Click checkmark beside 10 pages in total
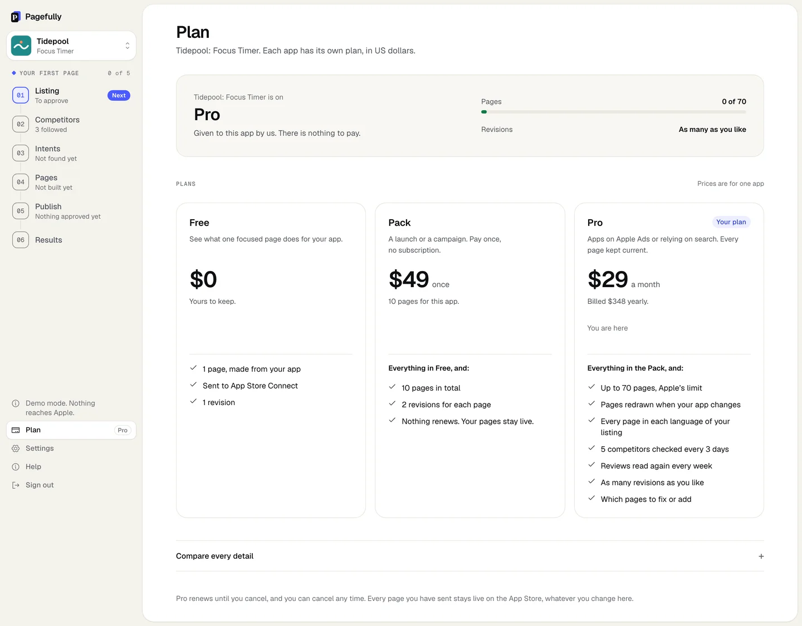802x626 pixels. click(392, 387)
